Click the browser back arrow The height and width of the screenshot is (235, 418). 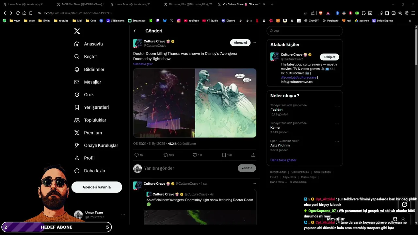(x=5, y=13)
